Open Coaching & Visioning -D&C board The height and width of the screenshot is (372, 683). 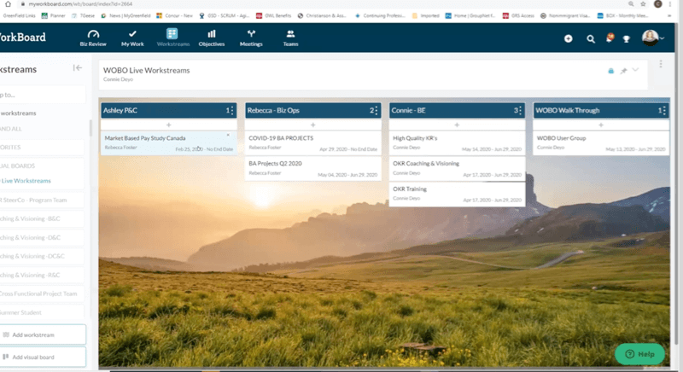point(42,237)
